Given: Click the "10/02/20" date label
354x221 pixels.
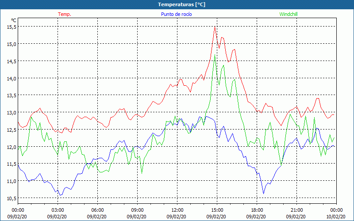Looking at the screenshot, I should point(335,217).
